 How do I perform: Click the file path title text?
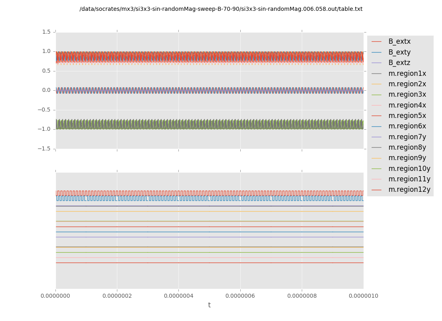tap(221, 9)
